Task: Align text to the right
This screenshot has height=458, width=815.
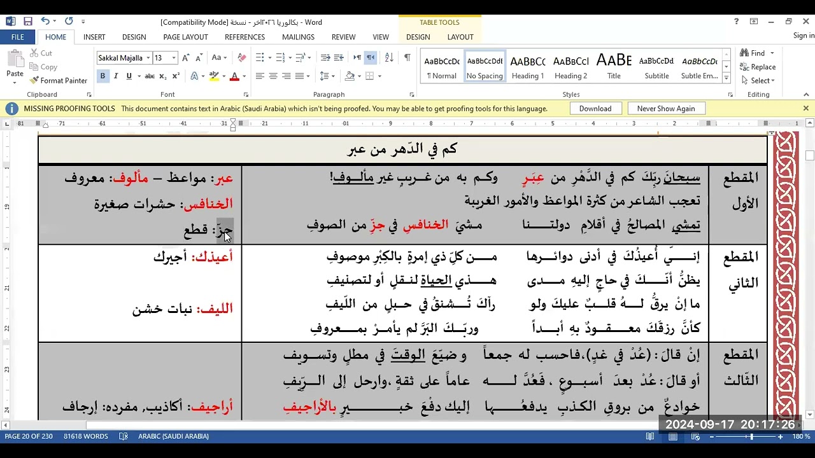Action: [287, 76]
